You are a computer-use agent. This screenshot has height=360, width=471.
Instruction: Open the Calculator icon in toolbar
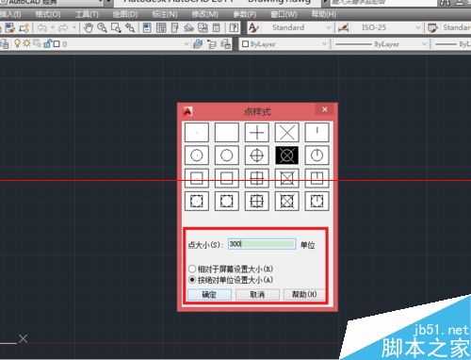click(x=216, y=27)
